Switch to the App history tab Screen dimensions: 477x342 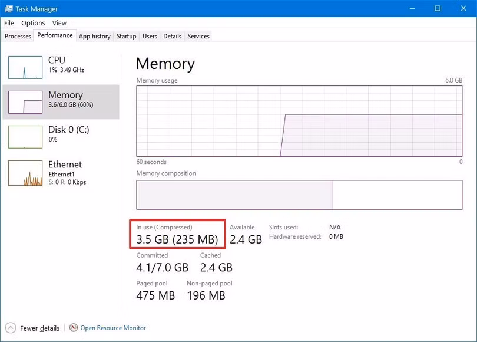pyautogui.click(x=94, y=36)
